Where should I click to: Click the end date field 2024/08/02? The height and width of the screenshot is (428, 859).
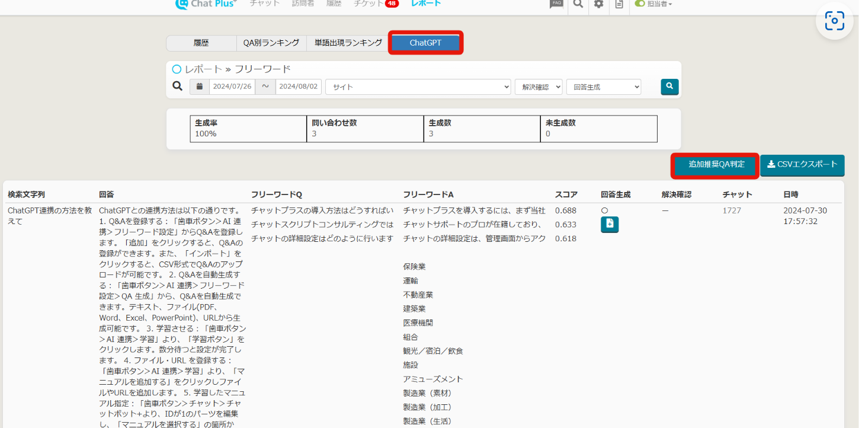click(x=299, y=87)
